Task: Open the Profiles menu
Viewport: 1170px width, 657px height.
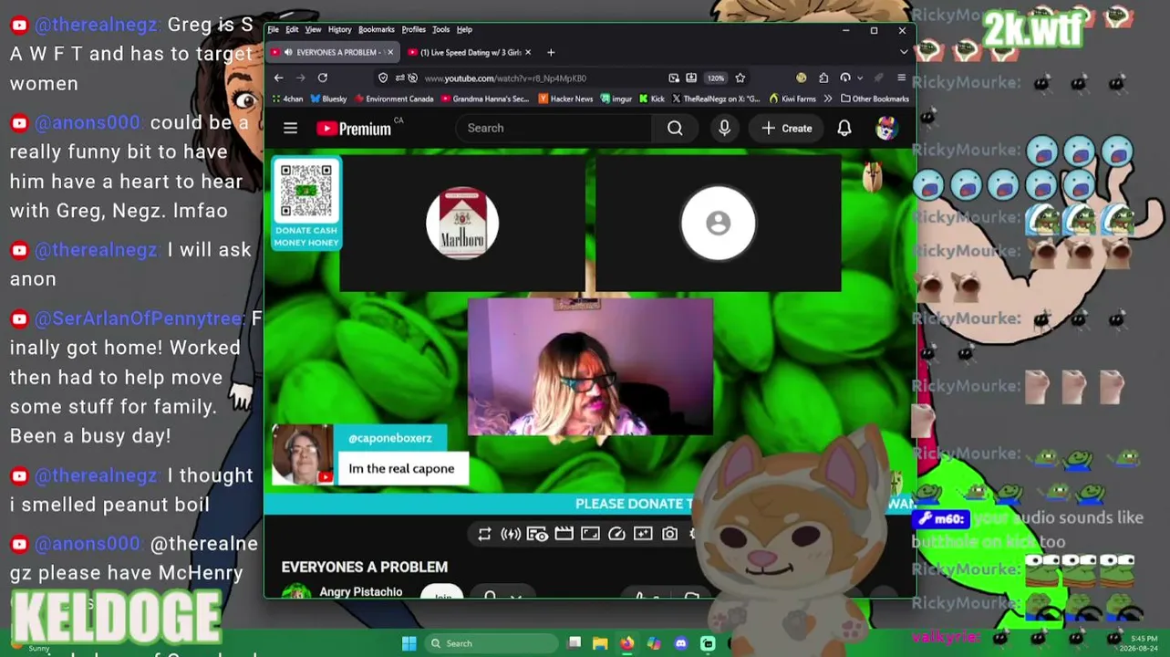Action: (x=413, y=29)
